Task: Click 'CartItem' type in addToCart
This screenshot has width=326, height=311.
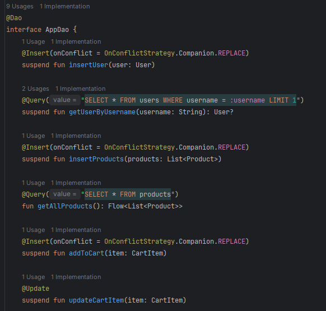Action: point(147,253)
